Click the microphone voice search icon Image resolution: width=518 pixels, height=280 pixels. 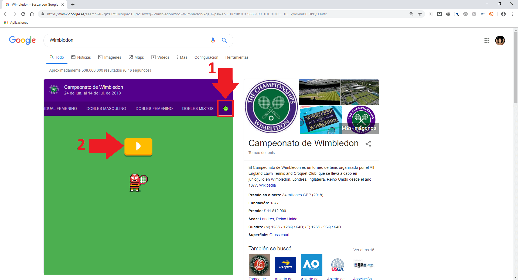point(213,40)
